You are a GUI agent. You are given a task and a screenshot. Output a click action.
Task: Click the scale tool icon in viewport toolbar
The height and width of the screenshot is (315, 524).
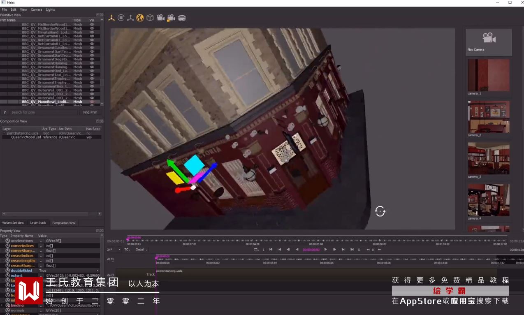click(x=130, y=18)
